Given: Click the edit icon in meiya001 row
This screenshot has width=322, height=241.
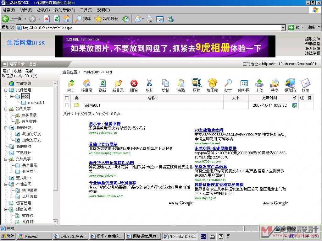Looking at the screenshot, I should 294,105.
